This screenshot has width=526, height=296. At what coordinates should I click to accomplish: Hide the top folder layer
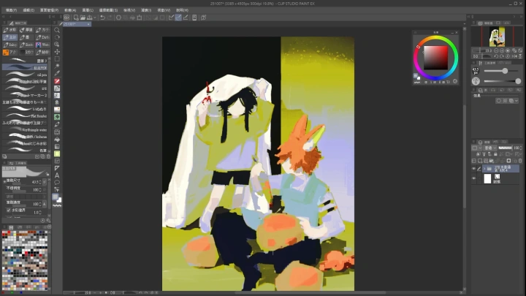(474, 169)
